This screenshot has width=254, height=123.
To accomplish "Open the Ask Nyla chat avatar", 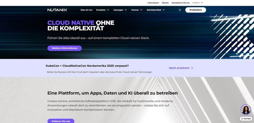I will click(x=246, y=110).
